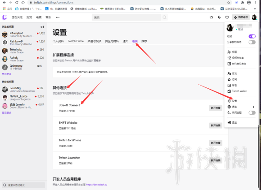261x190 pixels.
Task: Open Loui5Ng recommended channel
Action: click(x=23, y=89)
